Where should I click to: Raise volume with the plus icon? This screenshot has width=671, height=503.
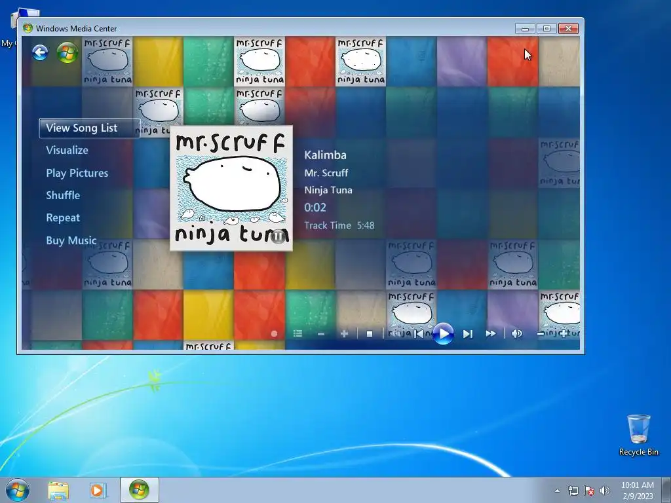pos(563,333)
